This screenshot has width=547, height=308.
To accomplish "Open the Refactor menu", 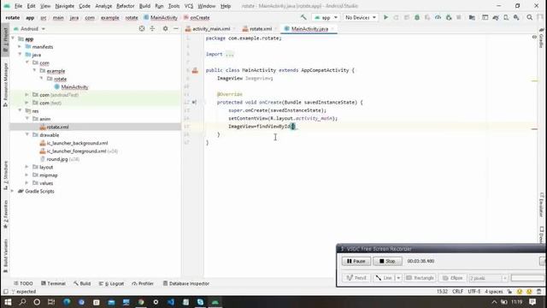I will pos(126,6).
